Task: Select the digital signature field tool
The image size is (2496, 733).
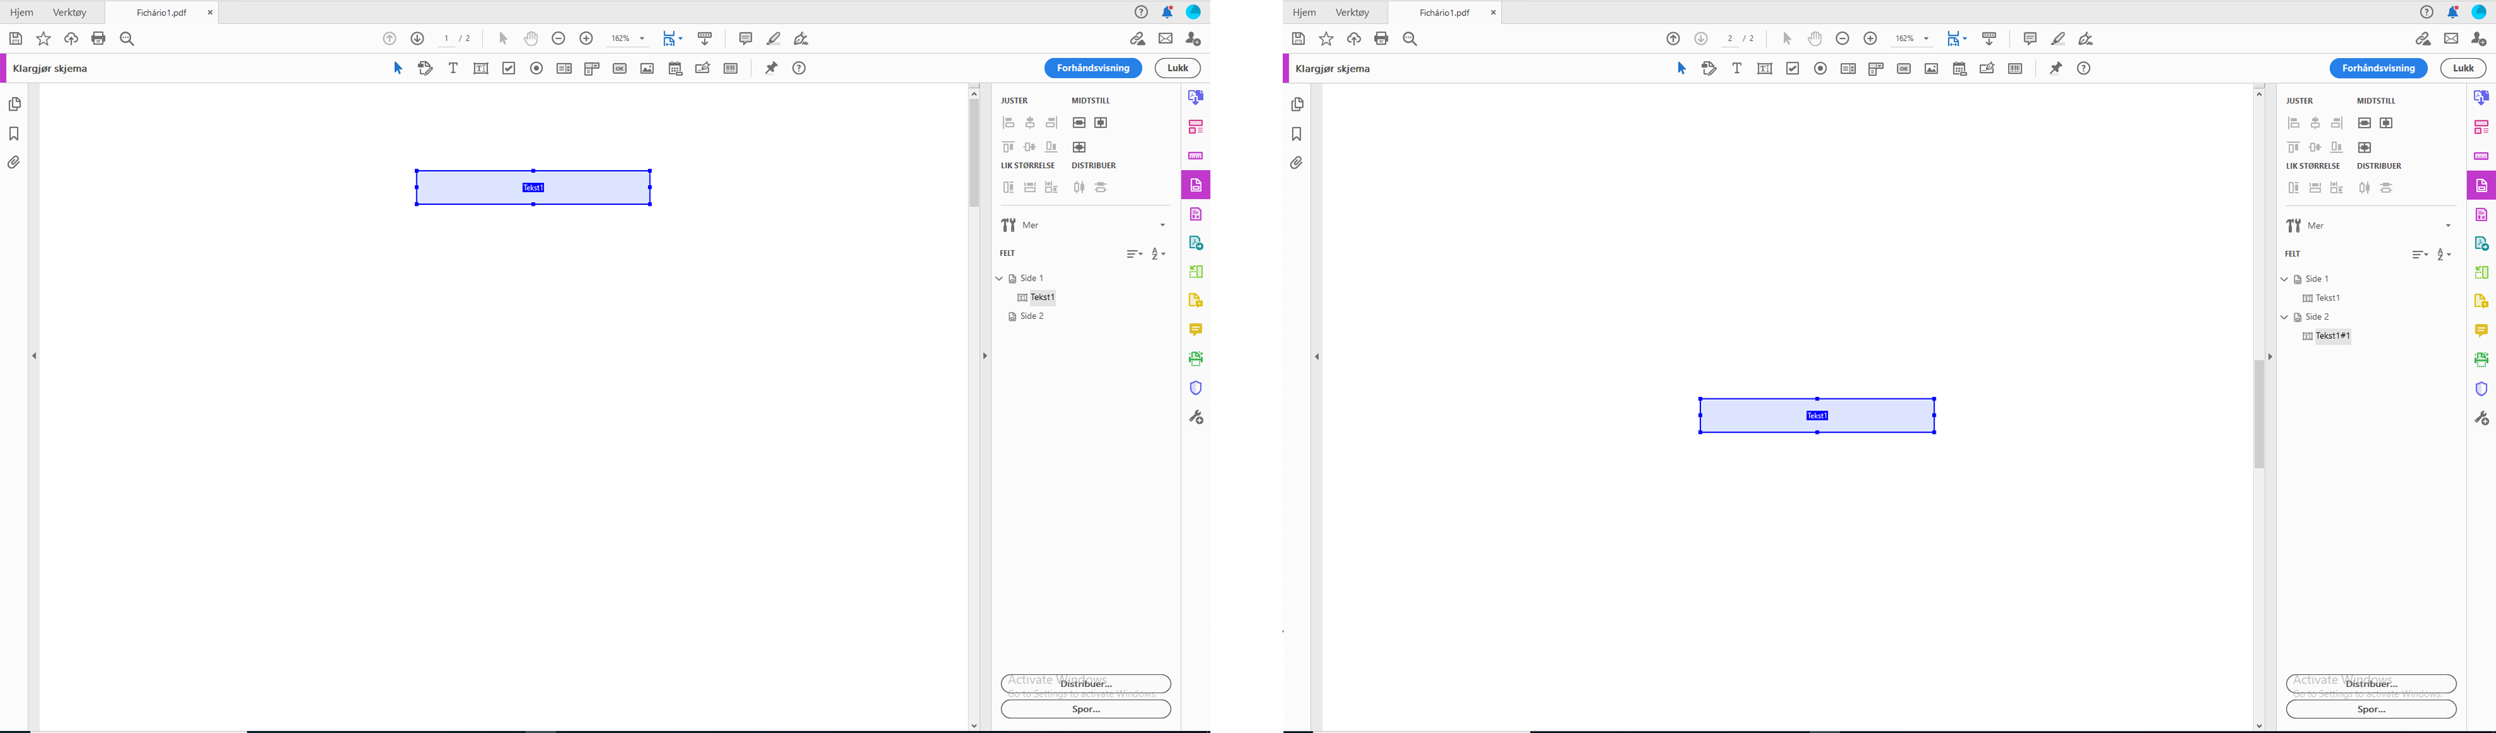Action: click(701, 68)
